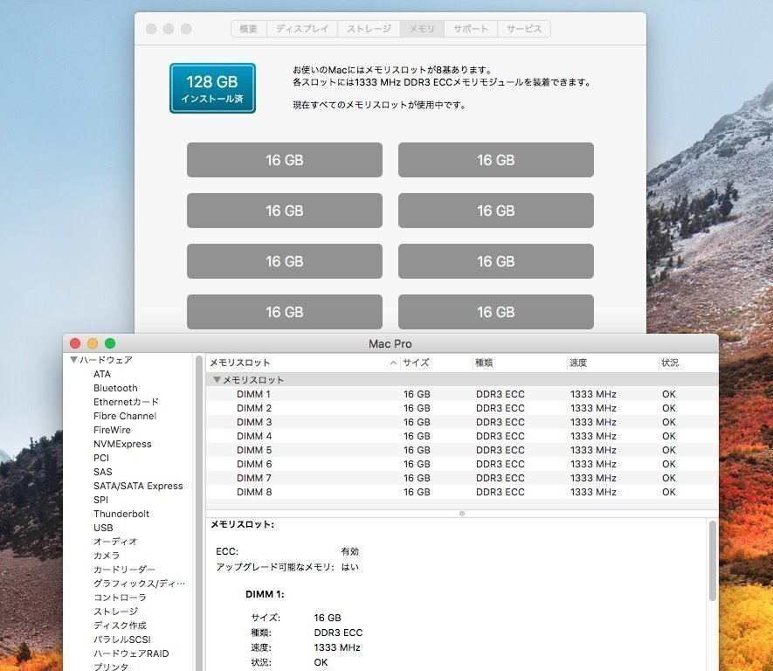The image size is (773, 671).
Task: Click the top-left 16 GB memory slot
Action: coord(283,159)
